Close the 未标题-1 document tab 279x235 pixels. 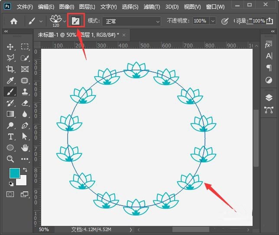(x=124, y=35)
